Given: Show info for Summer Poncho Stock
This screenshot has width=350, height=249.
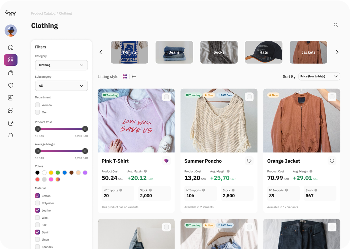Looking at the screenshot, I should tap(233, 190).
